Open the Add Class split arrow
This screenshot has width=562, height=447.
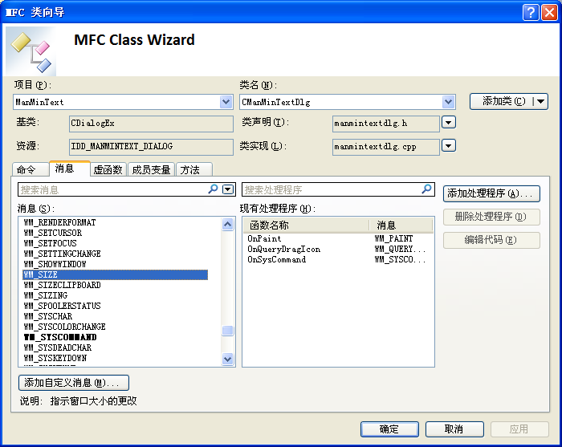click(541, 101)
